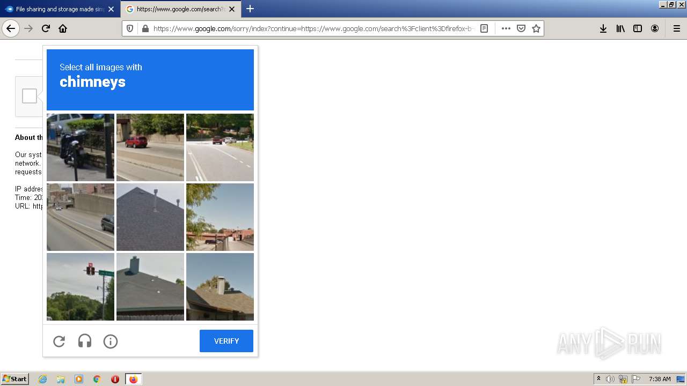This screenshot has width=687, height=386.
Task: Show the sidebar panel
Action: [x=638, y=28]
